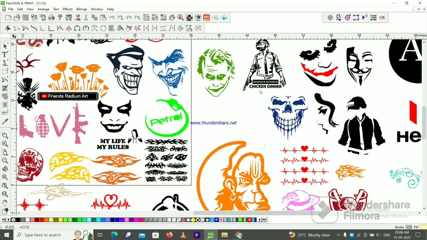Click the orange ER toolbar icon
Screen dimensions: 427x240
[206, 18]
